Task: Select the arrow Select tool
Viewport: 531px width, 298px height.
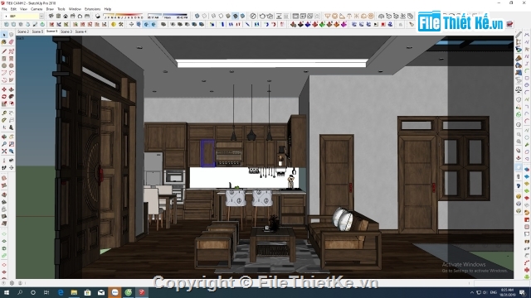Action: point(4,35)
